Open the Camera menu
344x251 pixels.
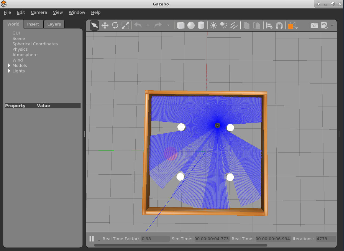39,12
